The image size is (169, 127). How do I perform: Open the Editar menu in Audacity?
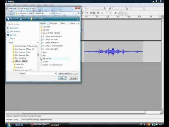click(15, 5)
